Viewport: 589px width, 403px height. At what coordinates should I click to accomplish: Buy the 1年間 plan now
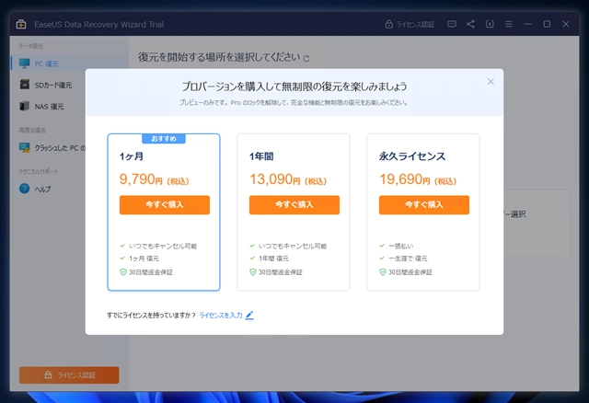[294, 204]
